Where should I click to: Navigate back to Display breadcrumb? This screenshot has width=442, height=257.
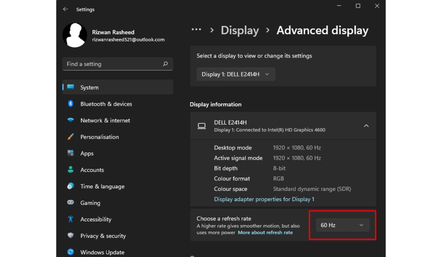click(x=240, y=30)
